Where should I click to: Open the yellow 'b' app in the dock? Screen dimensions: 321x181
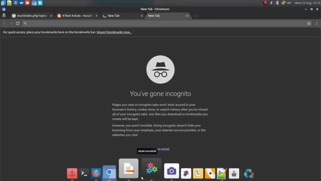pyautogui.click(x=198, y=173)
